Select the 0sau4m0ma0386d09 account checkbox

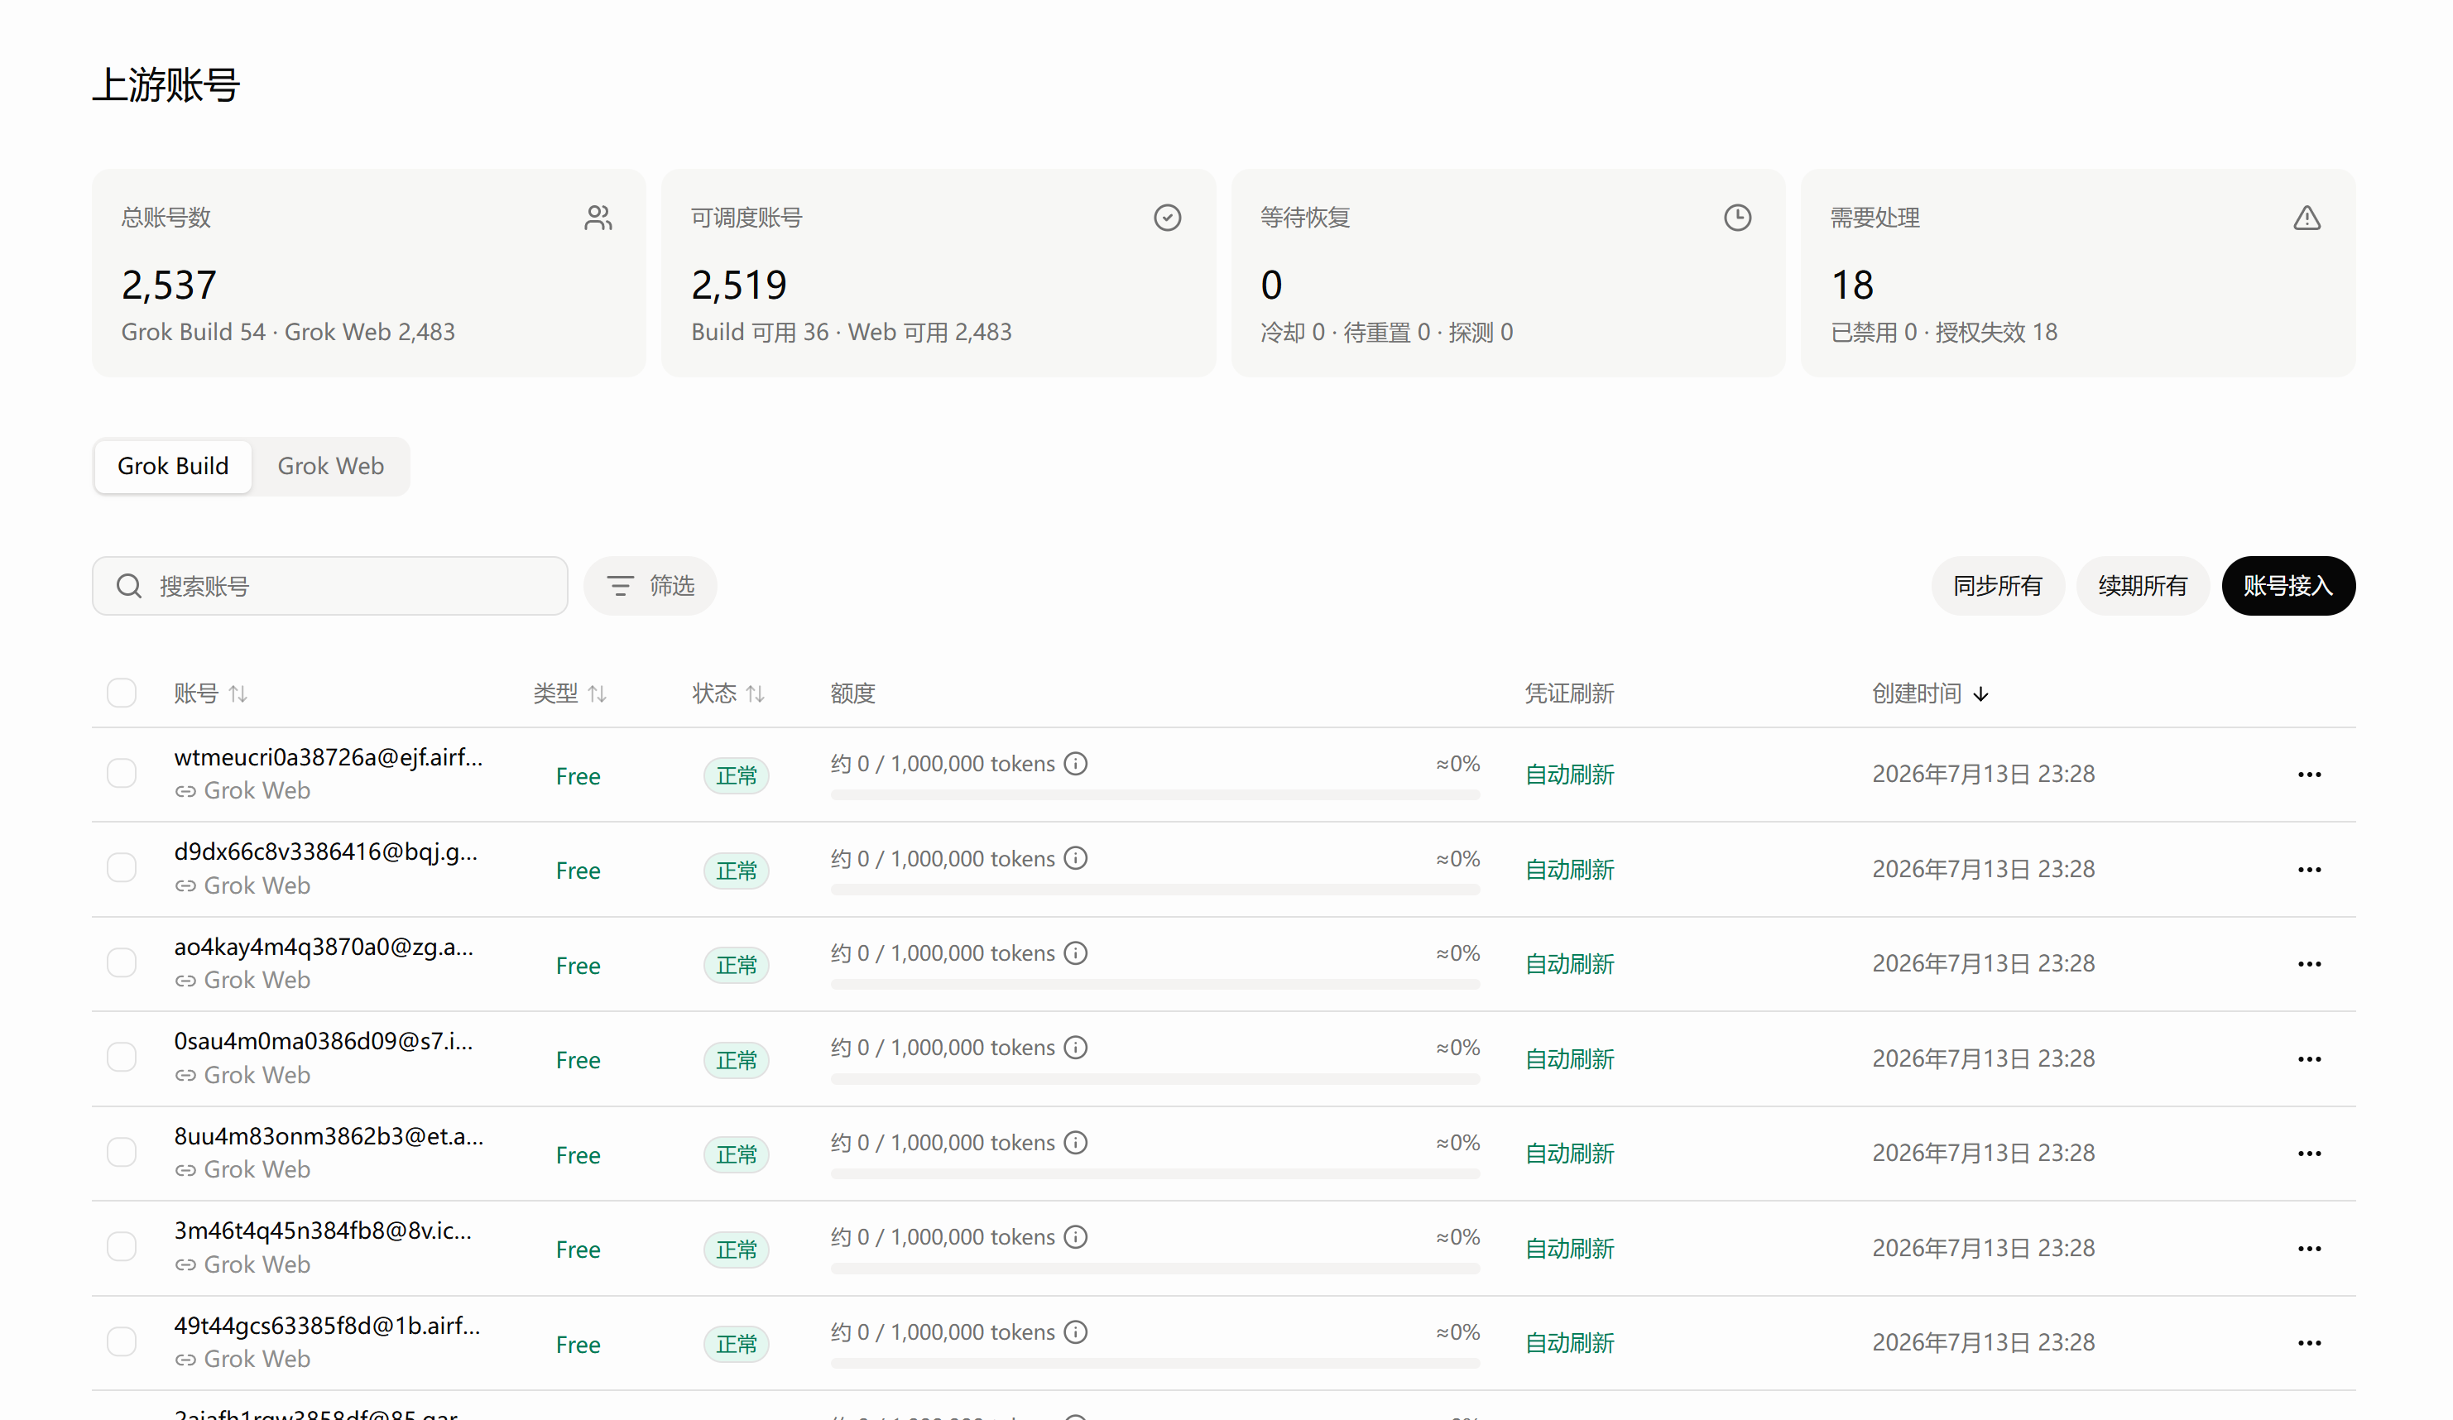pyautogui.click(x=122, y=1058)
